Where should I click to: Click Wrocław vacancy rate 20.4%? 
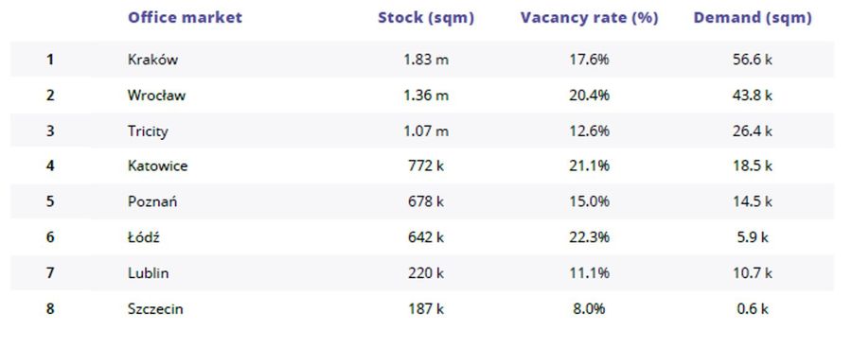coord(589,96)
